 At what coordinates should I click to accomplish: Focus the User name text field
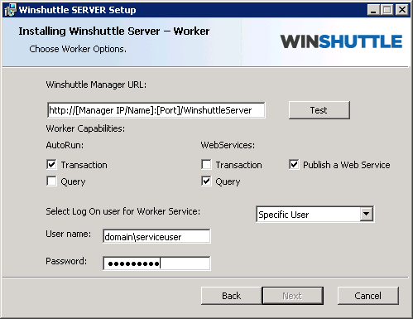click(x=156, y=236)
